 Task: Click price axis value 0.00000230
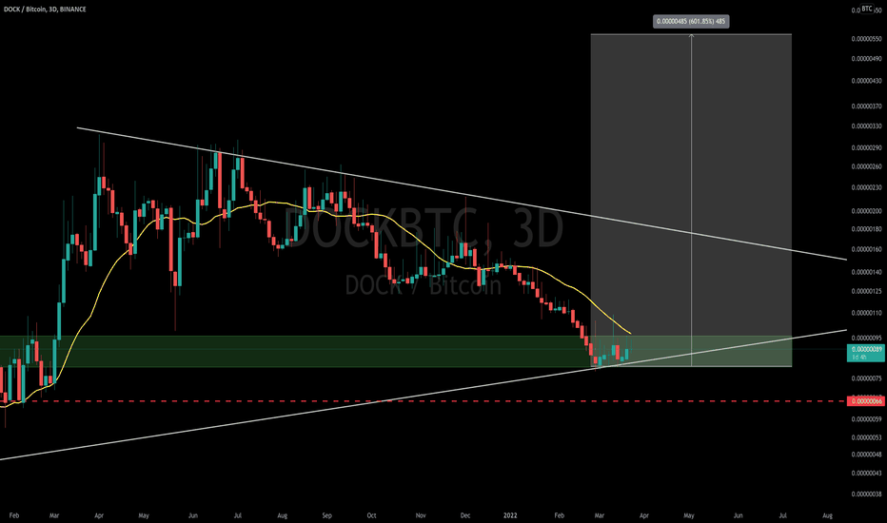[866, 187]
